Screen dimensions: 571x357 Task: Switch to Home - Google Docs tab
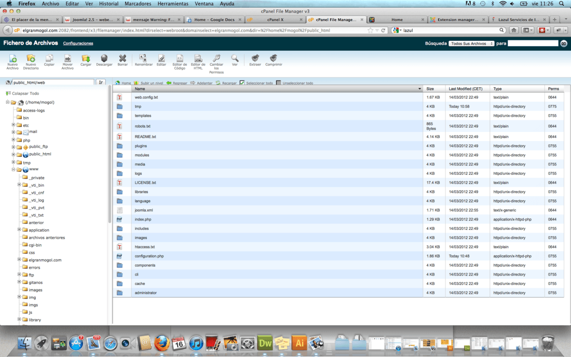click(214, 20)
